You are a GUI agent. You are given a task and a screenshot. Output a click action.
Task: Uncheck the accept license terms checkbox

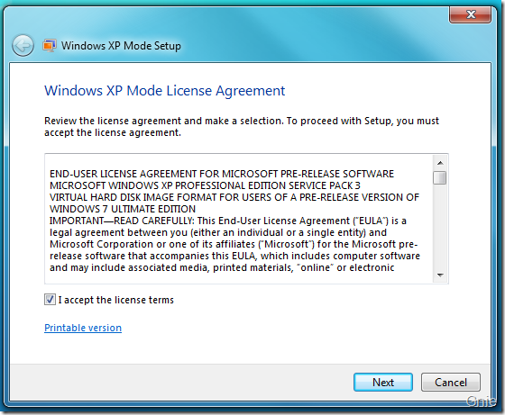50,300
